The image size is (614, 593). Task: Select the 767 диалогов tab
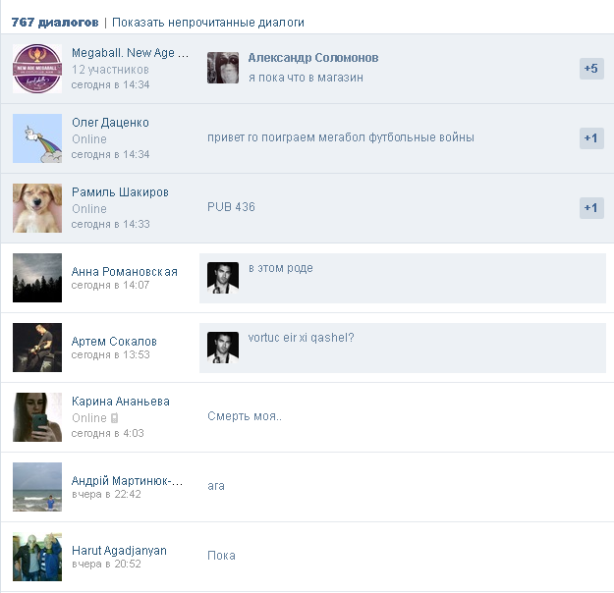pos(55,23)
